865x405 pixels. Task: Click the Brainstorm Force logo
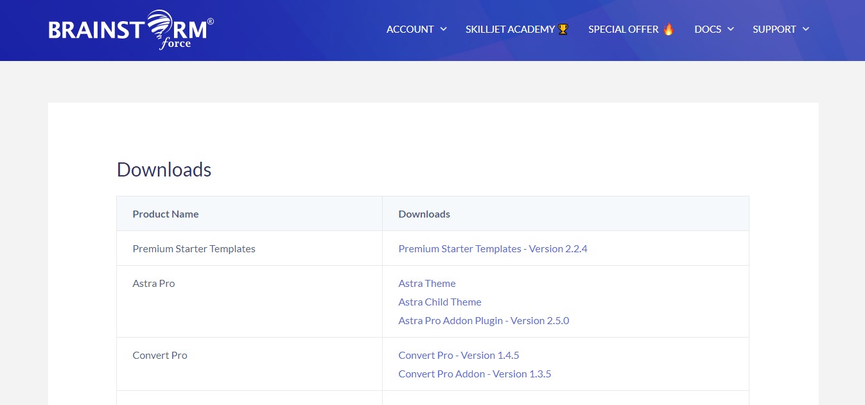pyautogui.click(x=130, y=30)
